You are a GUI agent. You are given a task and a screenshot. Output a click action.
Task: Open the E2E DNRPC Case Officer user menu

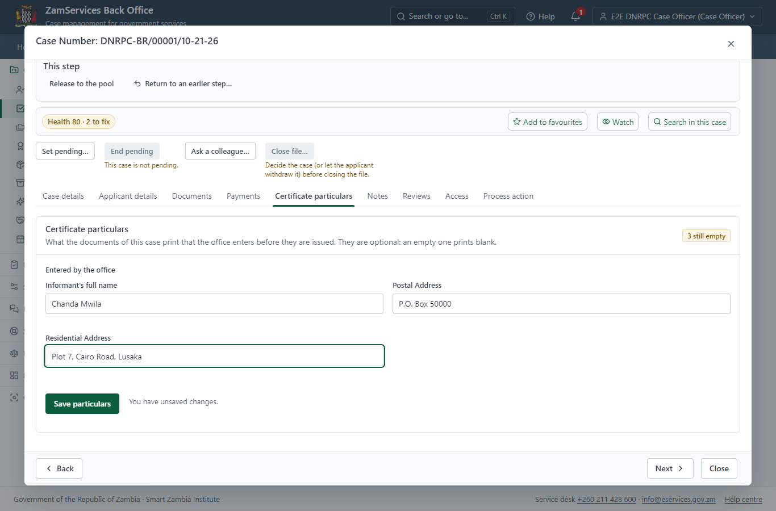677,16
